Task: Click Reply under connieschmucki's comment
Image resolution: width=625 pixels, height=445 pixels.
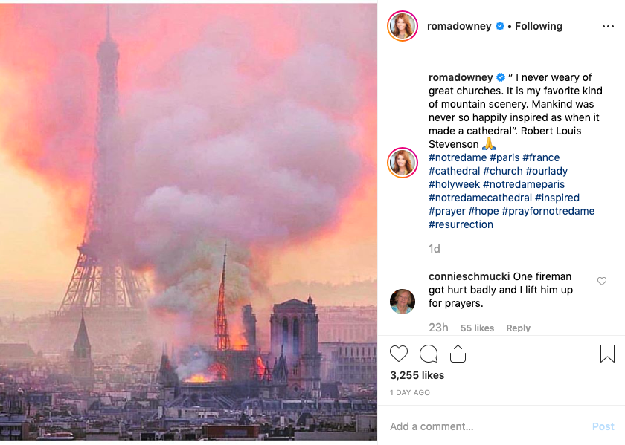Action: click(518, 328)
